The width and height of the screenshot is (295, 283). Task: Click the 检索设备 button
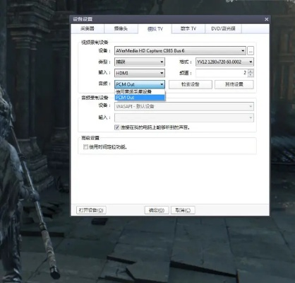[x=191, y=84]
